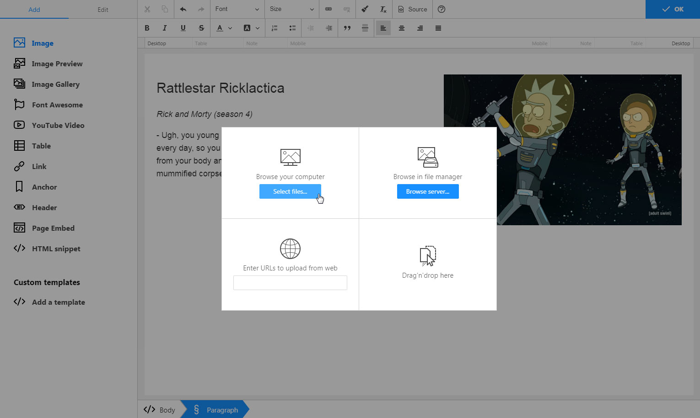The image size is (700, 418).
Task: Toggle Bold formatting
Action: pyautogui.click(x=147, y=28)
